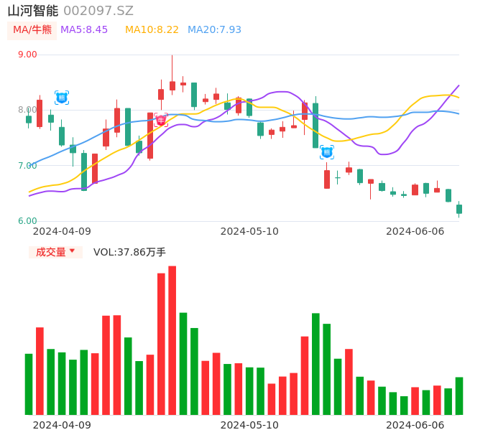Click the 9.00 price axis label

(x=27, y=55)
